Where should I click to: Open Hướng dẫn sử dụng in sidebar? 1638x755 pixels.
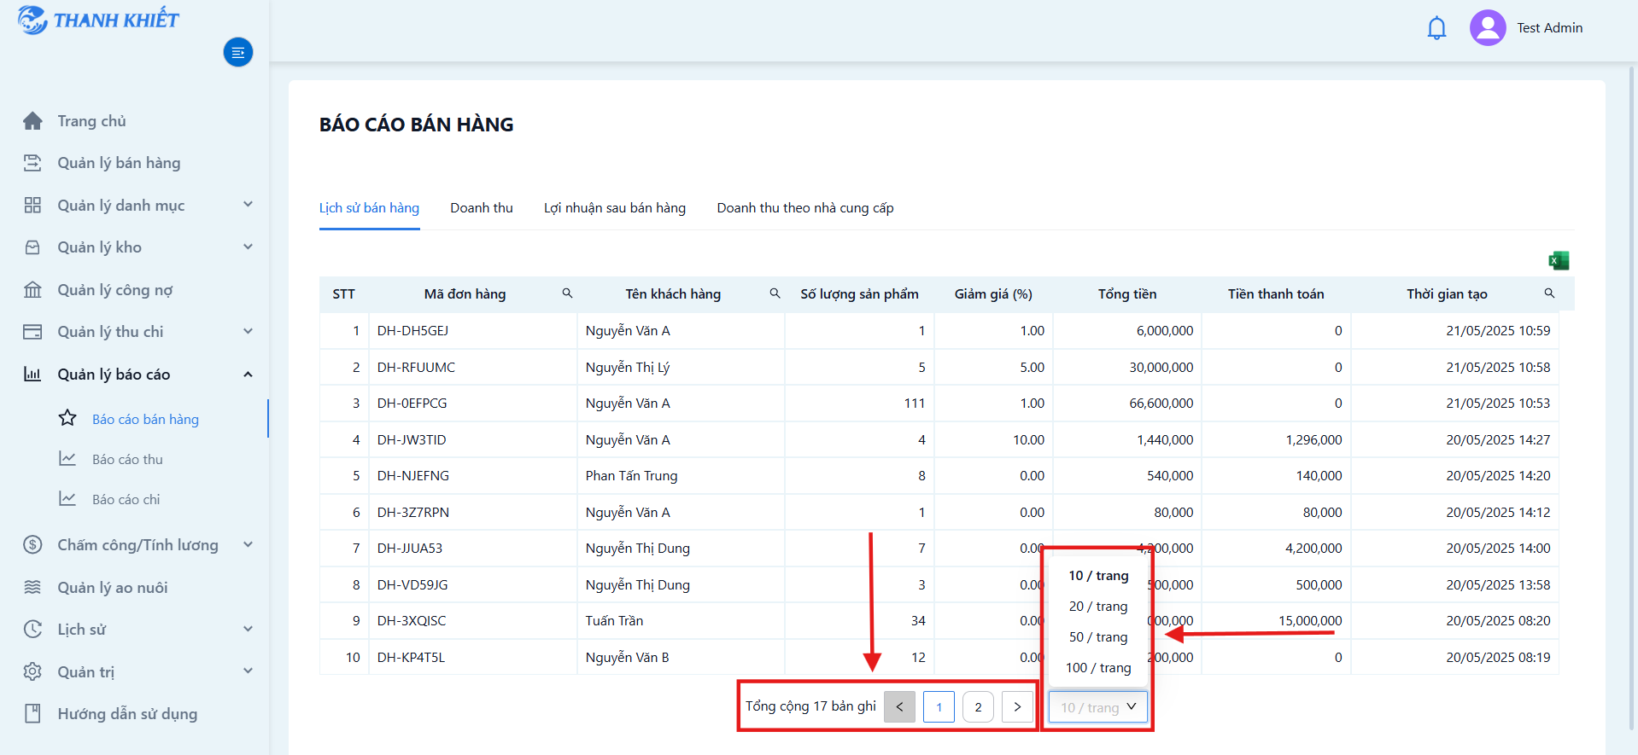tap(127, 714)
